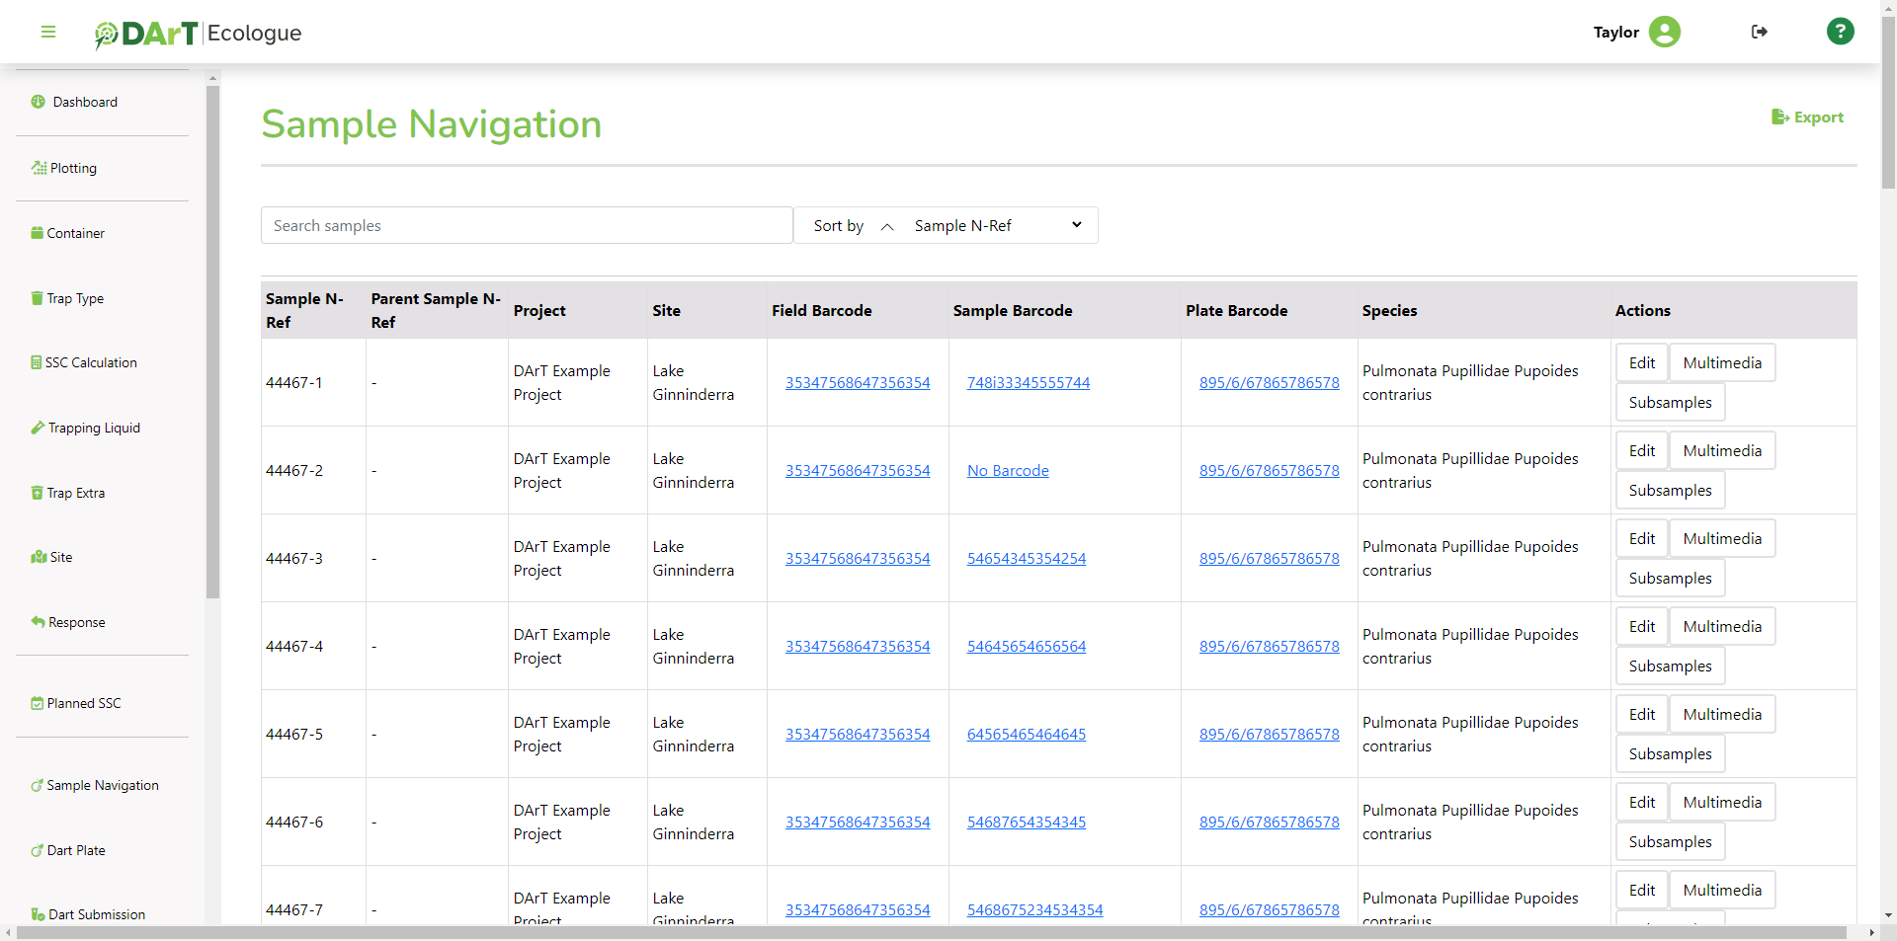1897x941 pixels.
Task: Toggle the sort direction arrow
Action: [x=887, y=226]
